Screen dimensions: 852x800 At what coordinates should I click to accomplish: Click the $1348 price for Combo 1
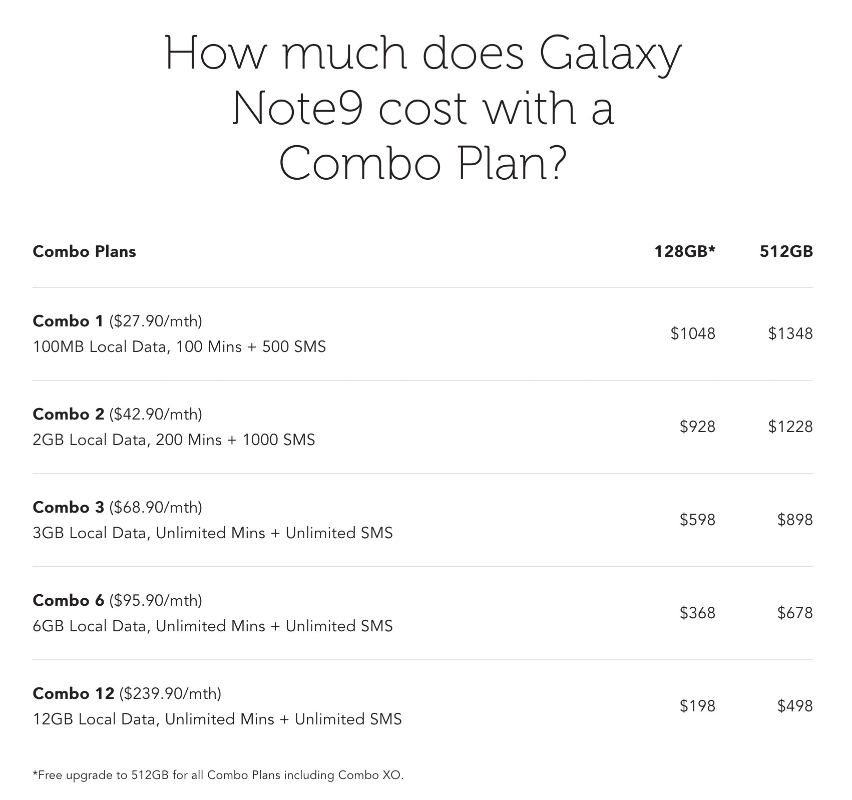790,333
